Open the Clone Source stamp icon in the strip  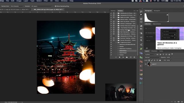(x=141, y=33)
